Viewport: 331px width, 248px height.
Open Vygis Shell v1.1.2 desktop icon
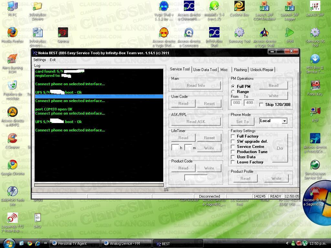point(164,11)
